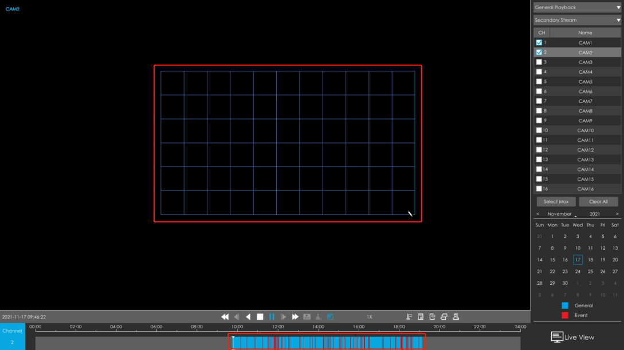The height and width of the screenshot is (350, 624).
Task: Open the Secondary Stream dropdown
Action: click(x=577, y=20)
